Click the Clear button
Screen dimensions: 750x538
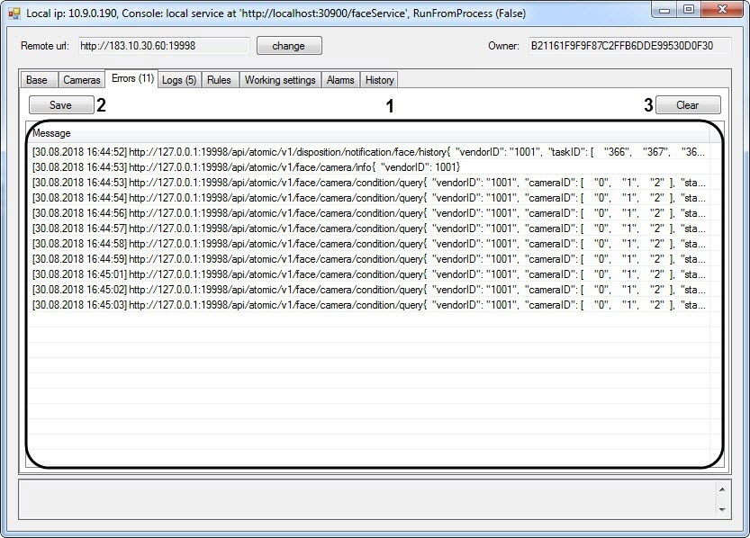(688, 105)
